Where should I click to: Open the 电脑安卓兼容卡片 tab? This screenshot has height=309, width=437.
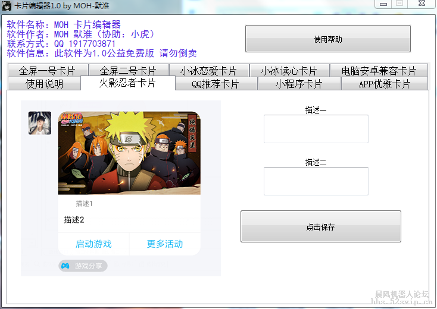point(379,70)
